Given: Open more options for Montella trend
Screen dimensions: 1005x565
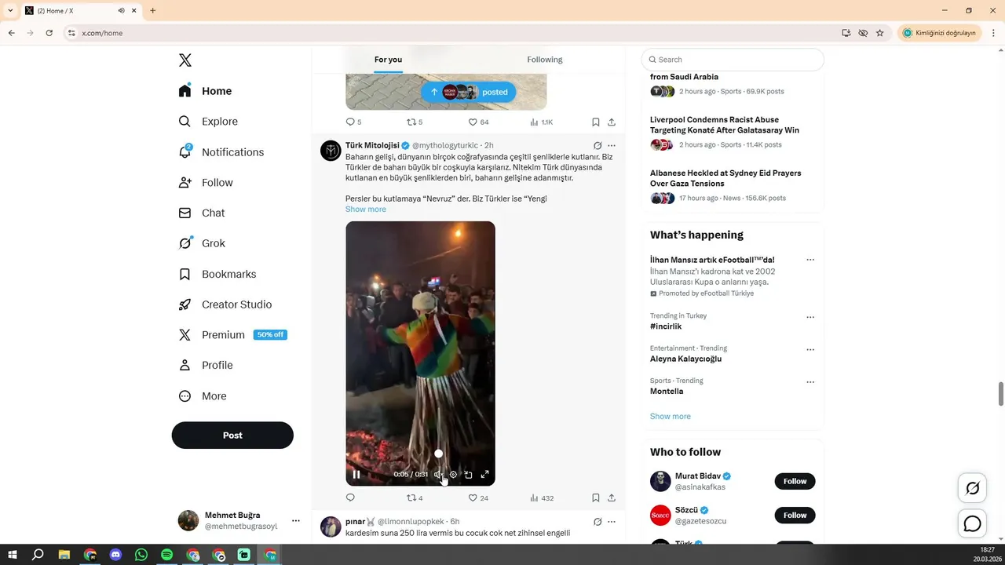Looking at the screenshot, I should pos(810,382).
